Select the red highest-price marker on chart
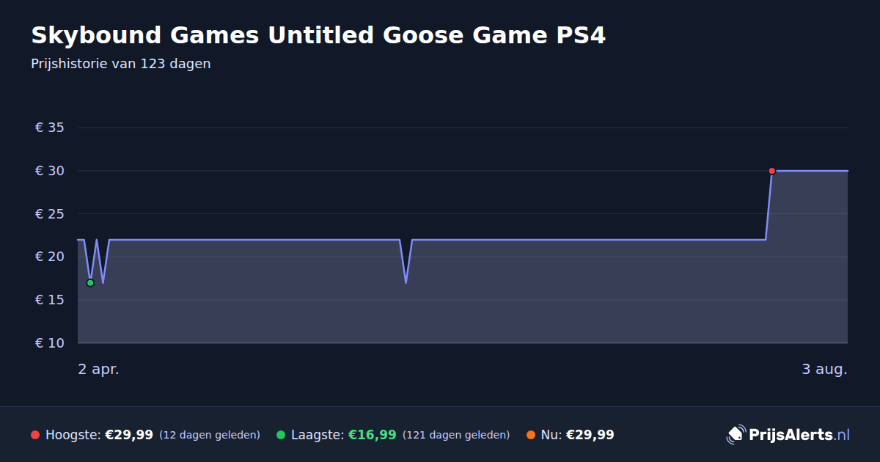Image resolution: width=880 pixels, height=462 pixels. click(771, 171)
